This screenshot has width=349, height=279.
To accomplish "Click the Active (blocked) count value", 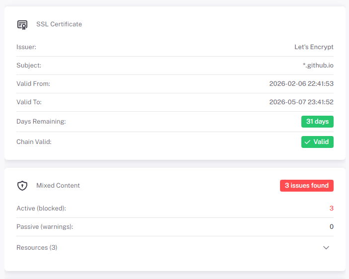I will [331, 209].
